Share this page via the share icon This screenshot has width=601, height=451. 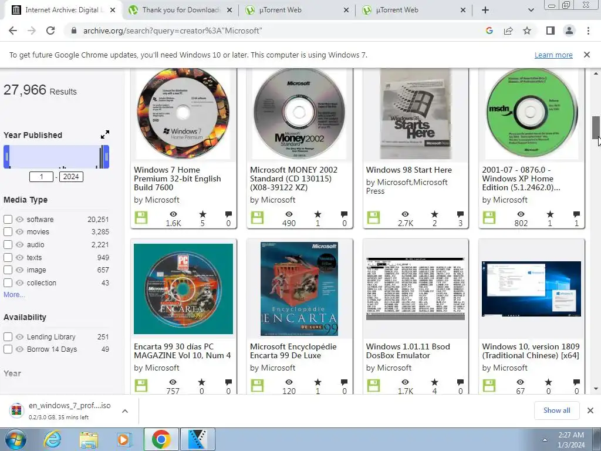coord(508,31)
